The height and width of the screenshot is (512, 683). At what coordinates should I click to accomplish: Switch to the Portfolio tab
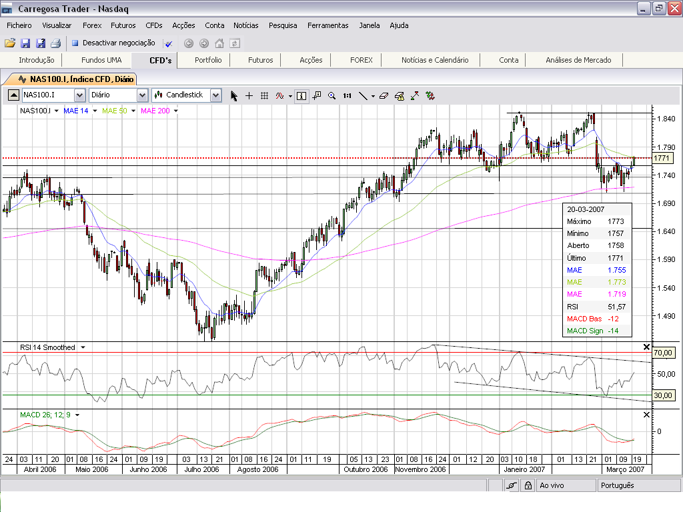208,60
